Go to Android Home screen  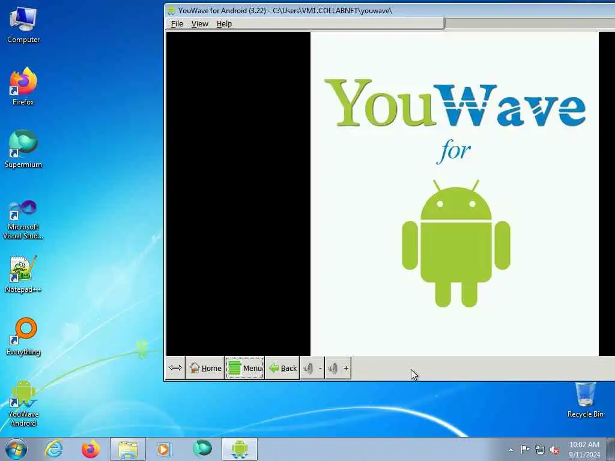point(205,368)
